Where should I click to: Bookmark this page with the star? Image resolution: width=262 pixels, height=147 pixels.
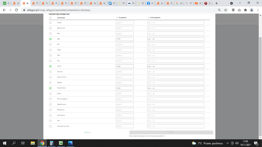click(x=226, y=10)
